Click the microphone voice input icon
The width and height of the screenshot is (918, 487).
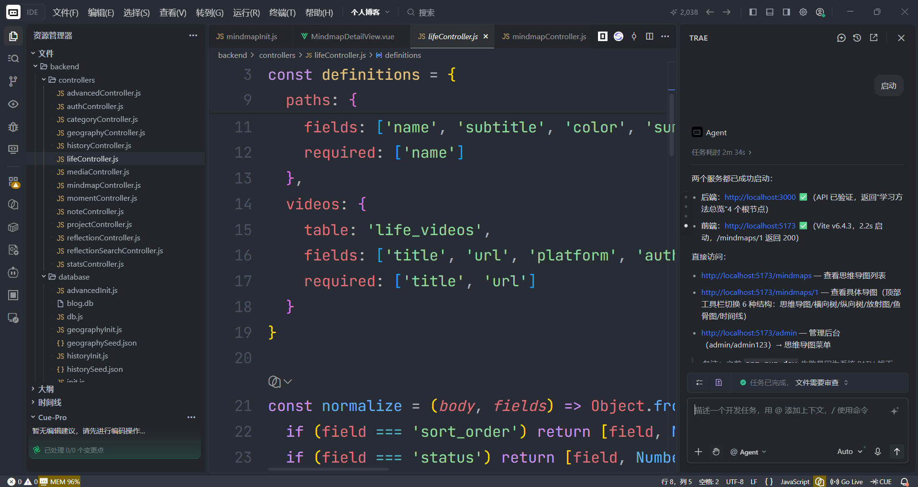878,452
